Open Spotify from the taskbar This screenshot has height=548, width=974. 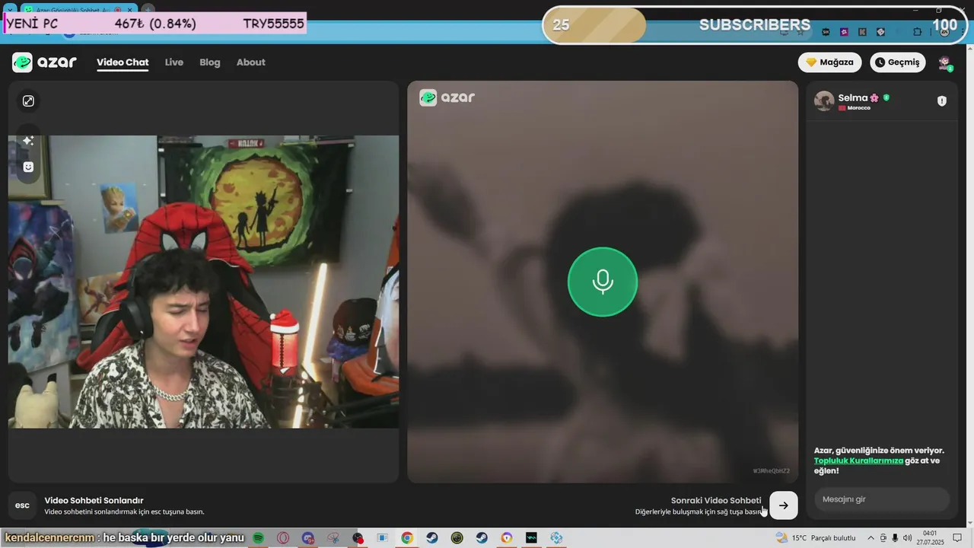(x=258, y=538)
